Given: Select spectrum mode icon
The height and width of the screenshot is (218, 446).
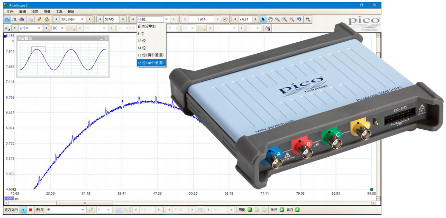Looking at the screenshot, I should point(21,20).
